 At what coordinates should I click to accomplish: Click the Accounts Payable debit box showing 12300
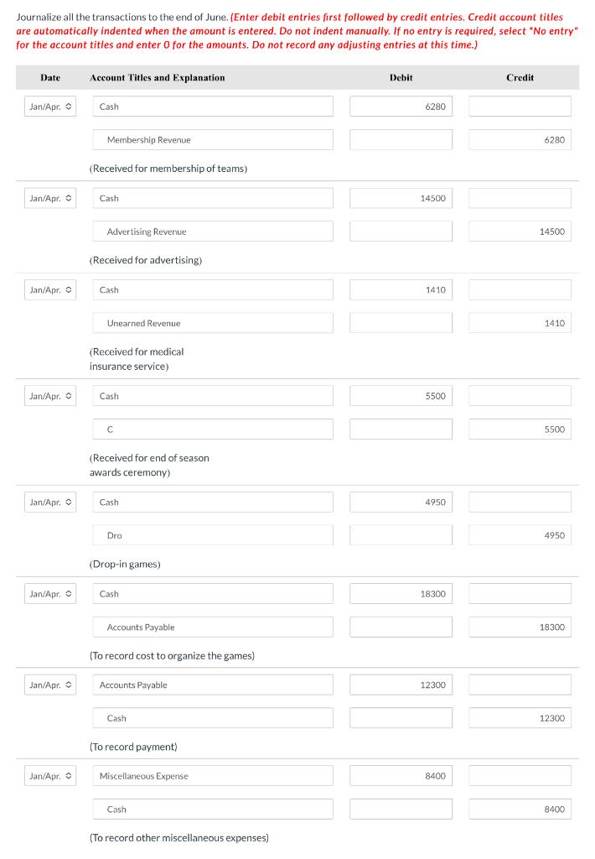401,684
